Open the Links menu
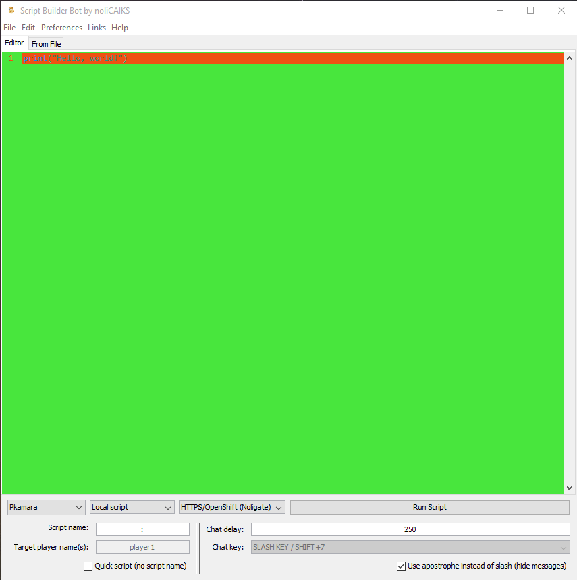The image size is (577, 580). 97,28
